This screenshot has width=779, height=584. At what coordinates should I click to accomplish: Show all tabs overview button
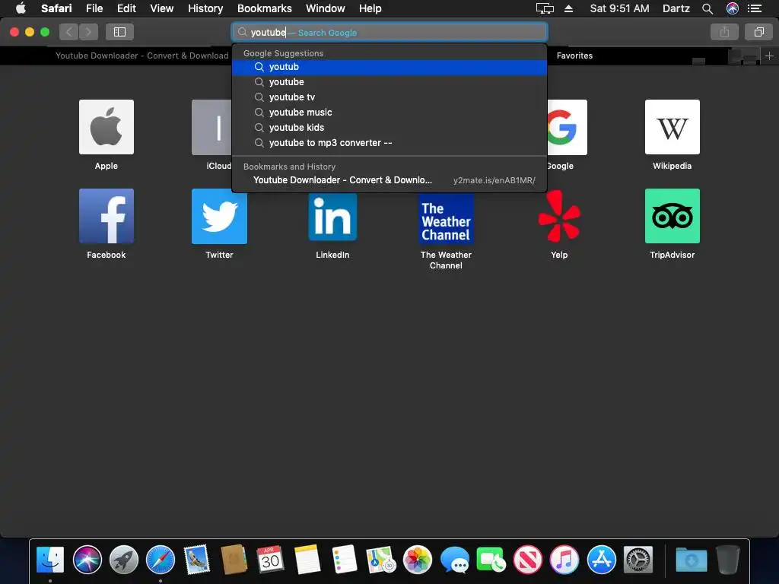tap(758, 32)
